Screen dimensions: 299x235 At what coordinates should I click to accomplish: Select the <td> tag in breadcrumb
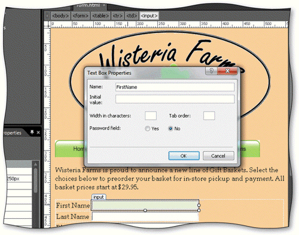pyautogui.click(x=132, y=16)
